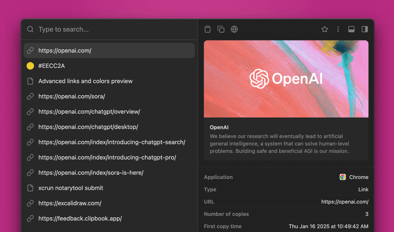Click the Link type value
Image resolution: width=394 pixels, height=232 pixels.
pos(363,189)
